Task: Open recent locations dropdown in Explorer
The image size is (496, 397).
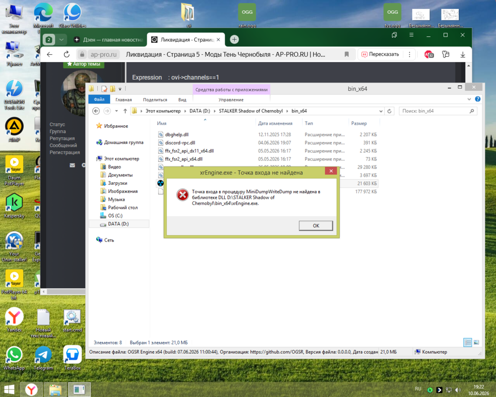Action: pos(117,111)
